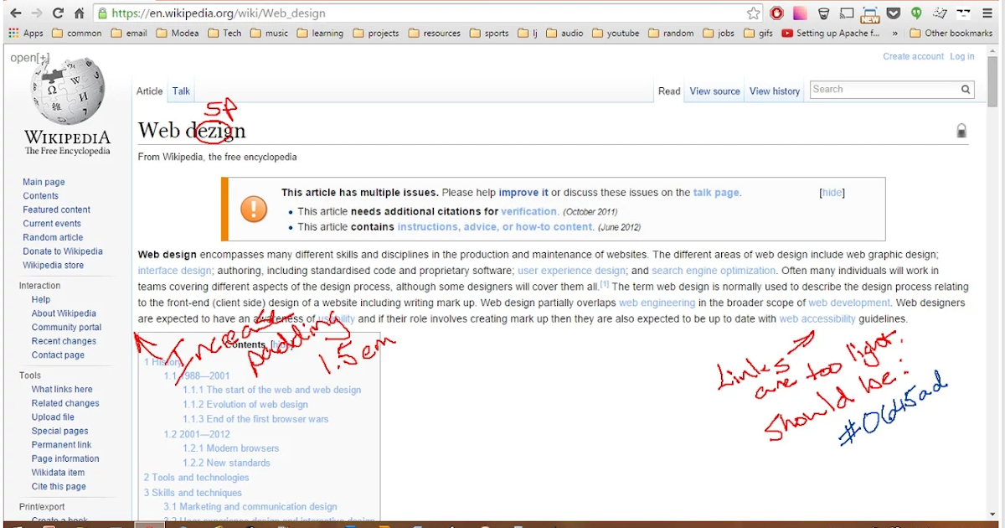Click the Log in link
Screen dimensions: 1005x528
point(961,56)
